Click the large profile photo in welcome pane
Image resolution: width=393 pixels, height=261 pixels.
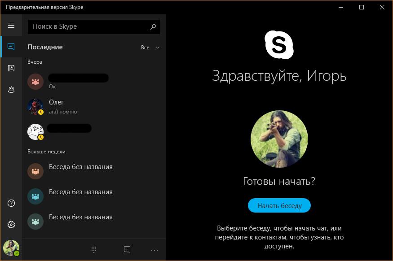279,139
